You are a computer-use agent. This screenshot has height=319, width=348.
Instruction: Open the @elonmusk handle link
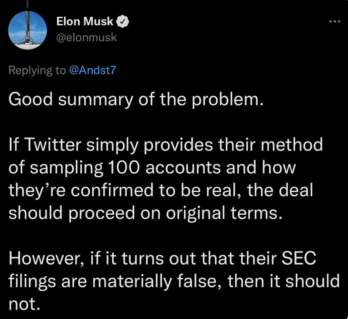(x=86, y=37)
